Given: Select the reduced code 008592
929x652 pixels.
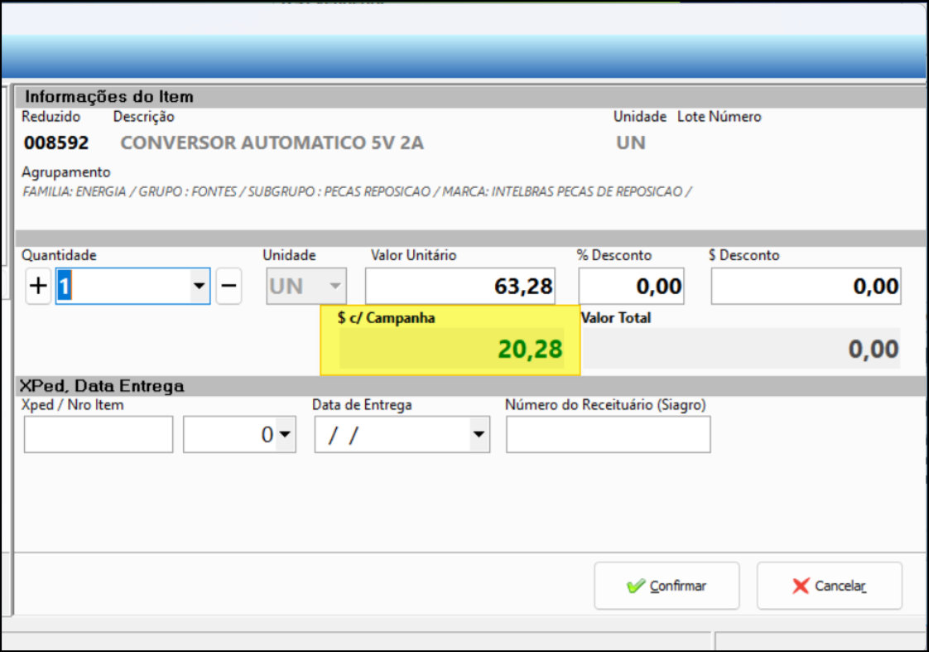Looking at the screenshot, I should tap(56, 142).
